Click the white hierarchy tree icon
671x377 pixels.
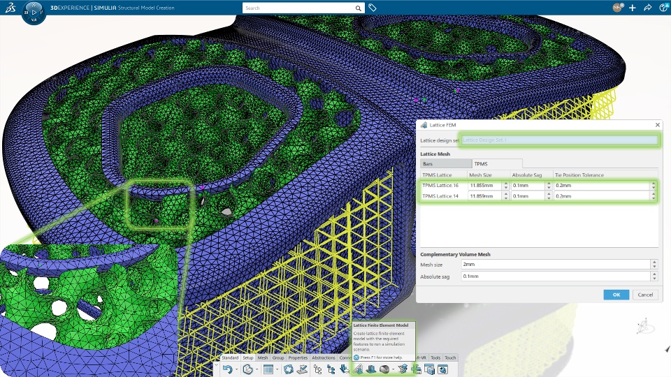coord(317,369)
